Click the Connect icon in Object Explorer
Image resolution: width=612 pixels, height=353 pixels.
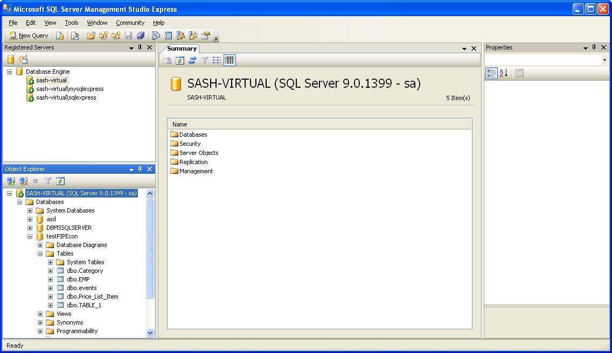pyautogui.click(x=11, y=181)
